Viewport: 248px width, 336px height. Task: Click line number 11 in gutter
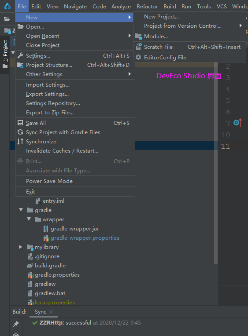pyautogui.click(x=225, y=146)
